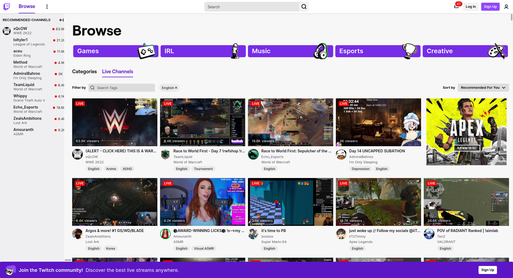Viewport: 513px width, 278px height.
Task: Click Sign Up in the bottom banner
Action: 488,270
